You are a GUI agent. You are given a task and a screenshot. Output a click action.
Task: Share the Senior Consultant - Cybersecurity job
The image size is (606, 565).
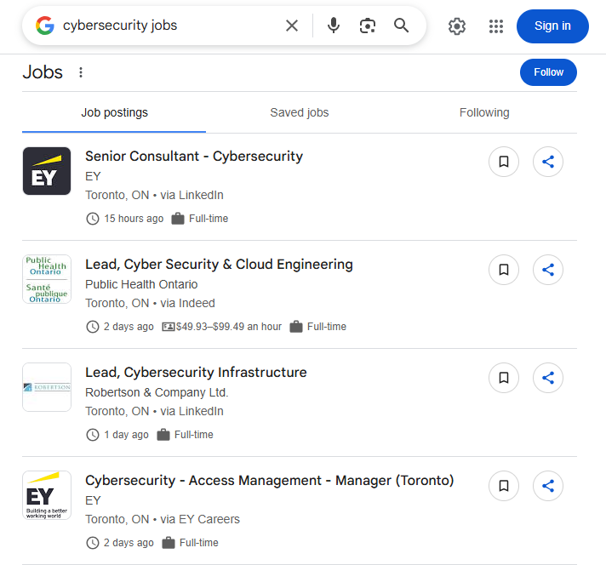click(x=548, y=162)
